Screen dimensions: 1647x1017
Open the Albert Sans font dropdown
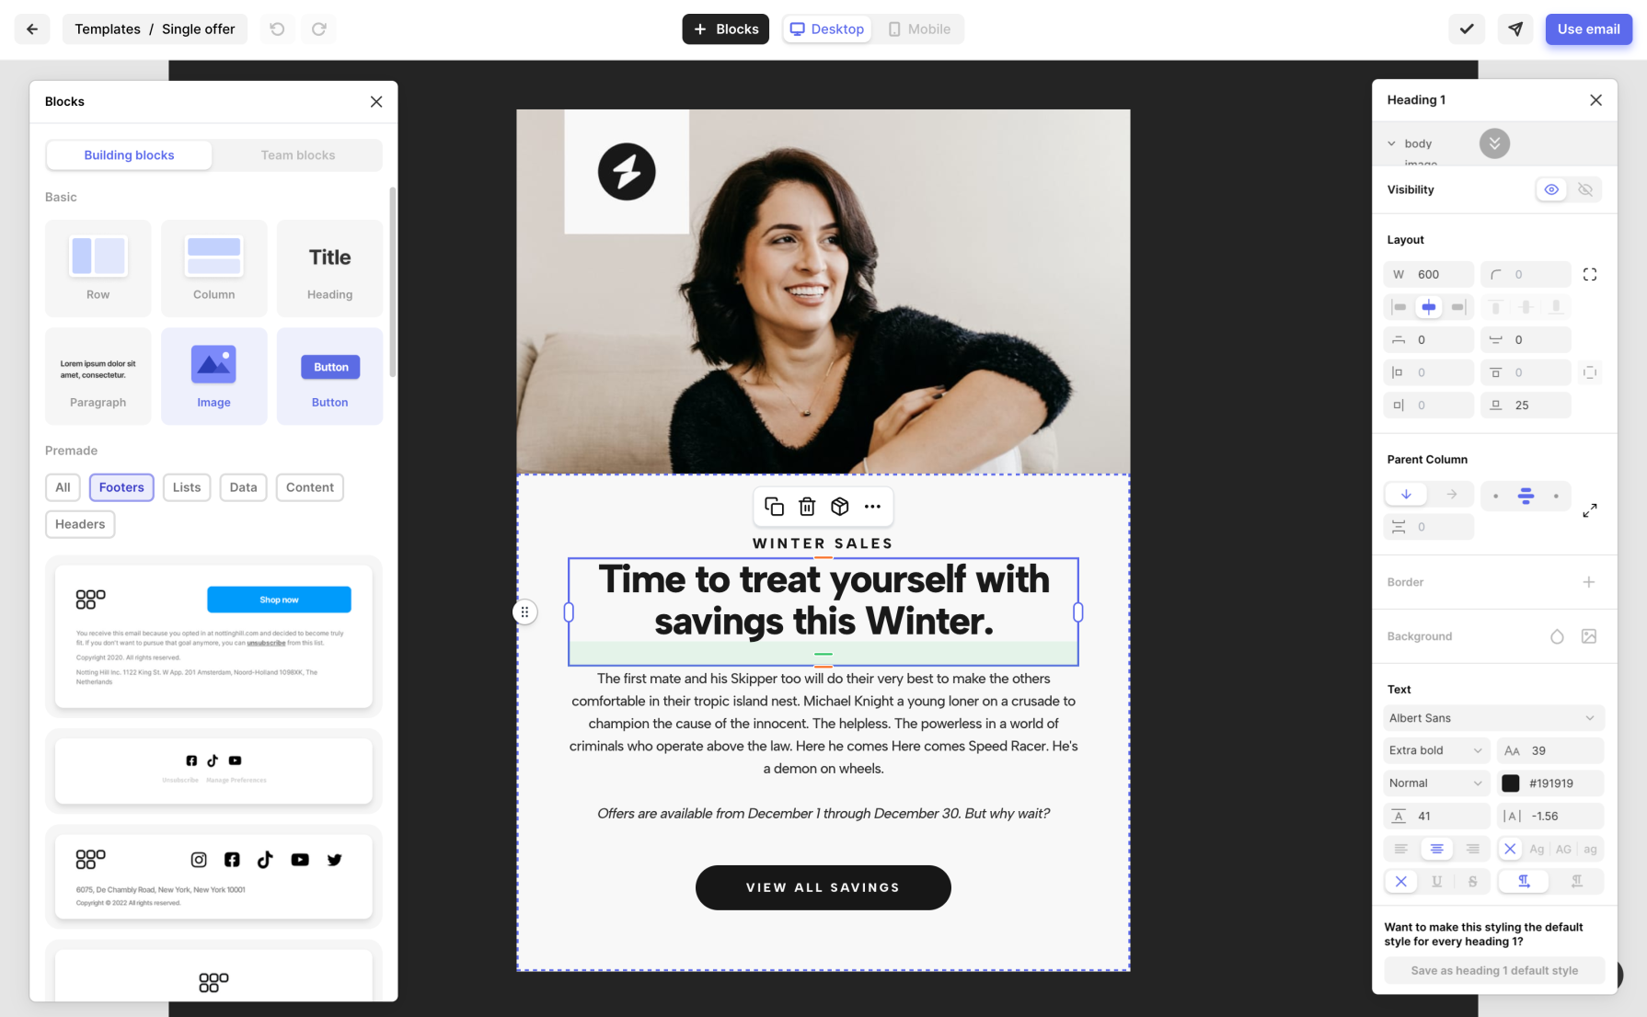point(1493,718)
